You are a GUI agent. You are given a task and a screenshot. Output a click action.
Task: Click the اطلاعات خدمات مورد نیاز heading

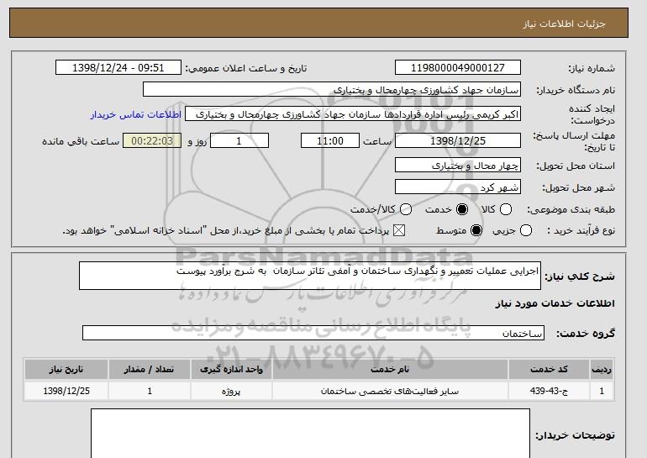coord(555,303)
